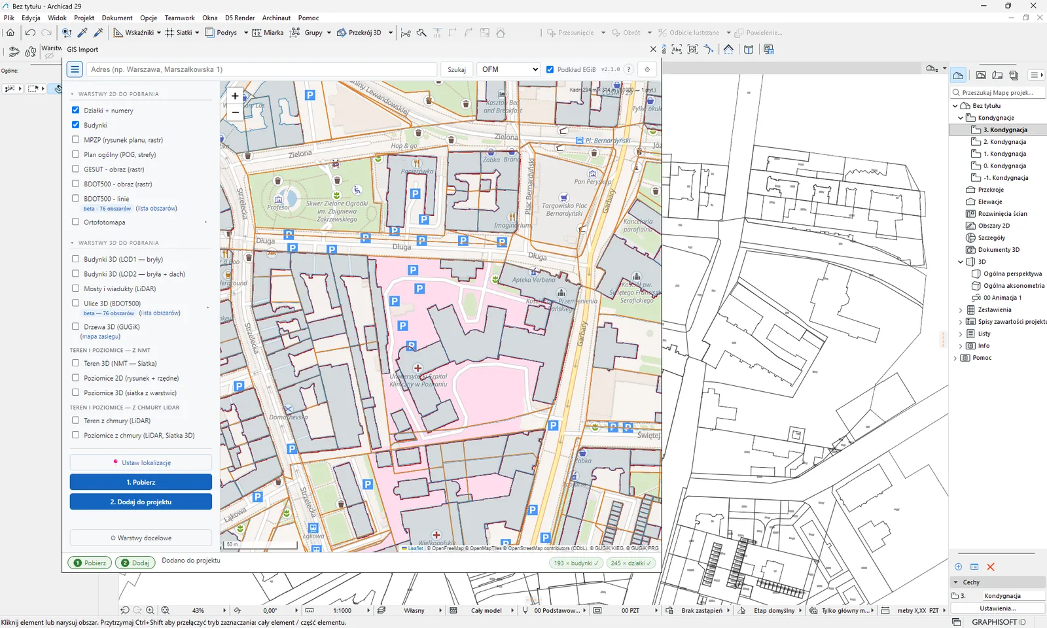Click the address search input field
This screenshot has height=628, width=1047.
(x=262, y=69)
